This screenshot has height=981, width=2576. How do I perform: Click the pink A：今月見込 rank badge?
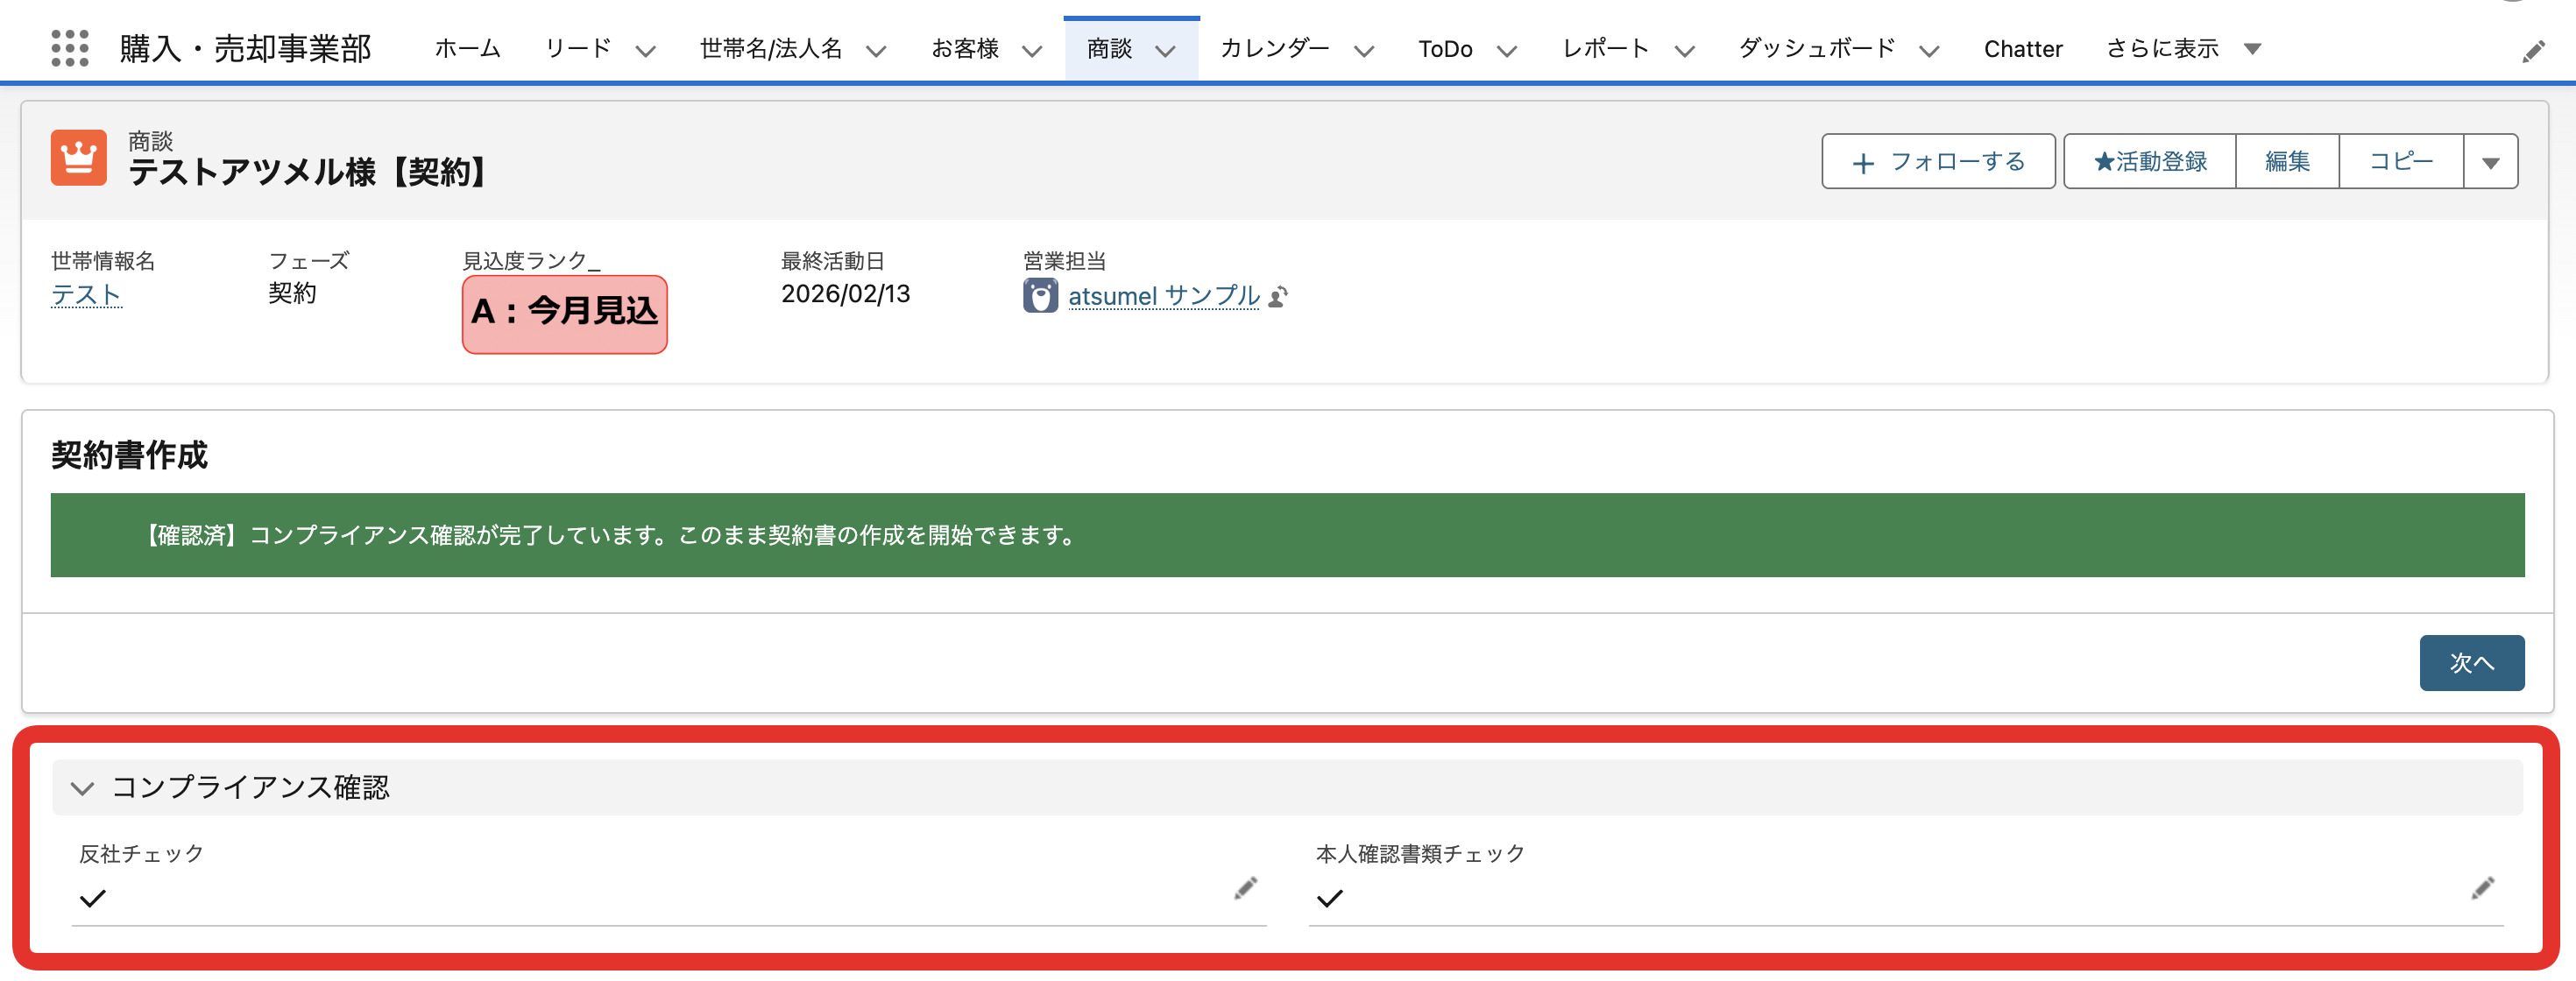tap(564, 313)
